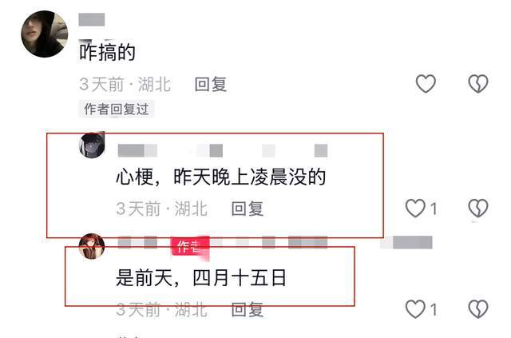
Task: Select the comment text 咋搞的
Action: [x=107, y=52]
